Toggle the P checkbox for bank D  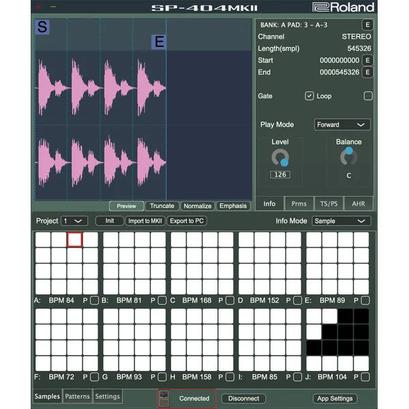click(x=297, y=300)
